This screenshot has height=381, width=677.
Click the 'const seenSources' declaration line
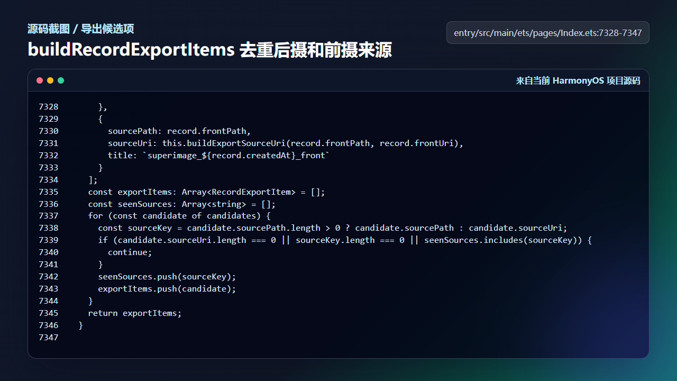182,204
